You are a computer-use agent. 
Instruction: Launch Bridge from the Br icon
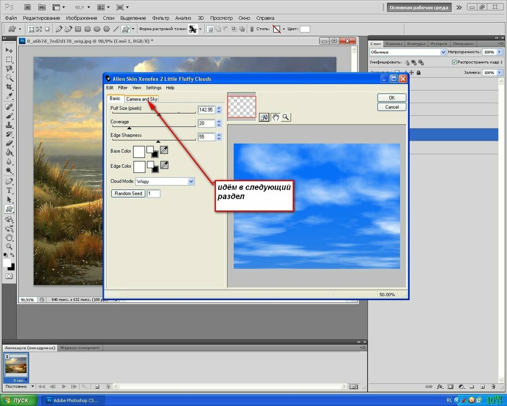(x=28, y=7)
